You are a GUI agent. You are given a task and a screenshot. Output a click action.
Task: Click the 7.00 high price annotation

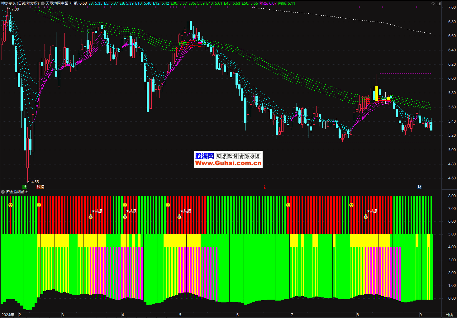coord(15,9)
